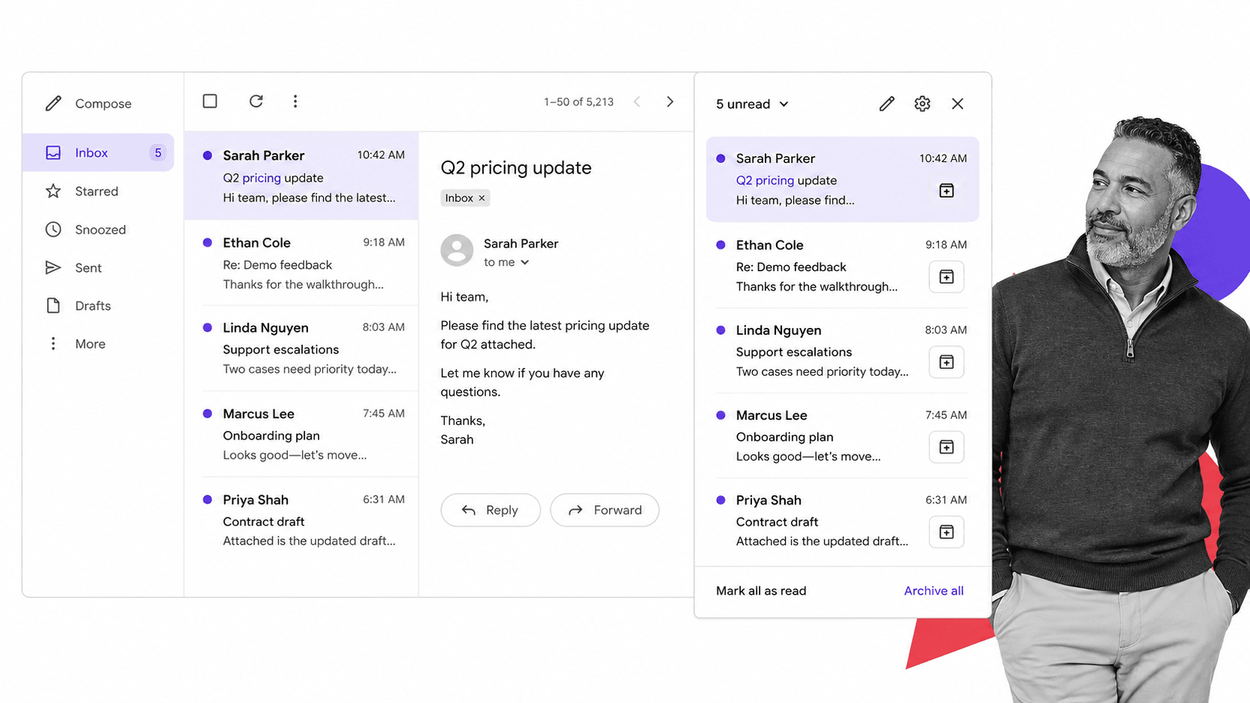Viewport: 1250px width, 703px height.
Task: Open Marcus Lee Onboarding plan email in list
Action: [x=301, y=434]
